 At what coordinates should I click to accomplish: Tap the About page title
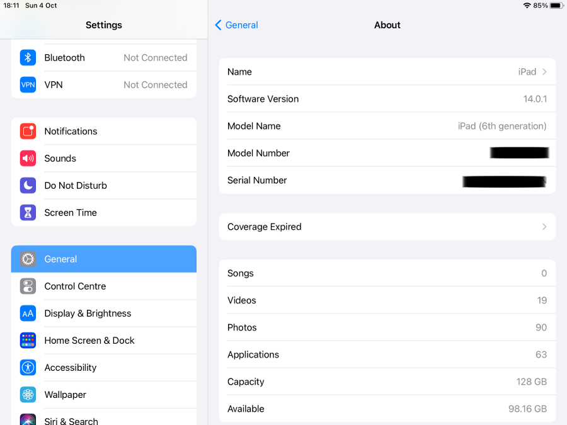(x=387, y=25)
